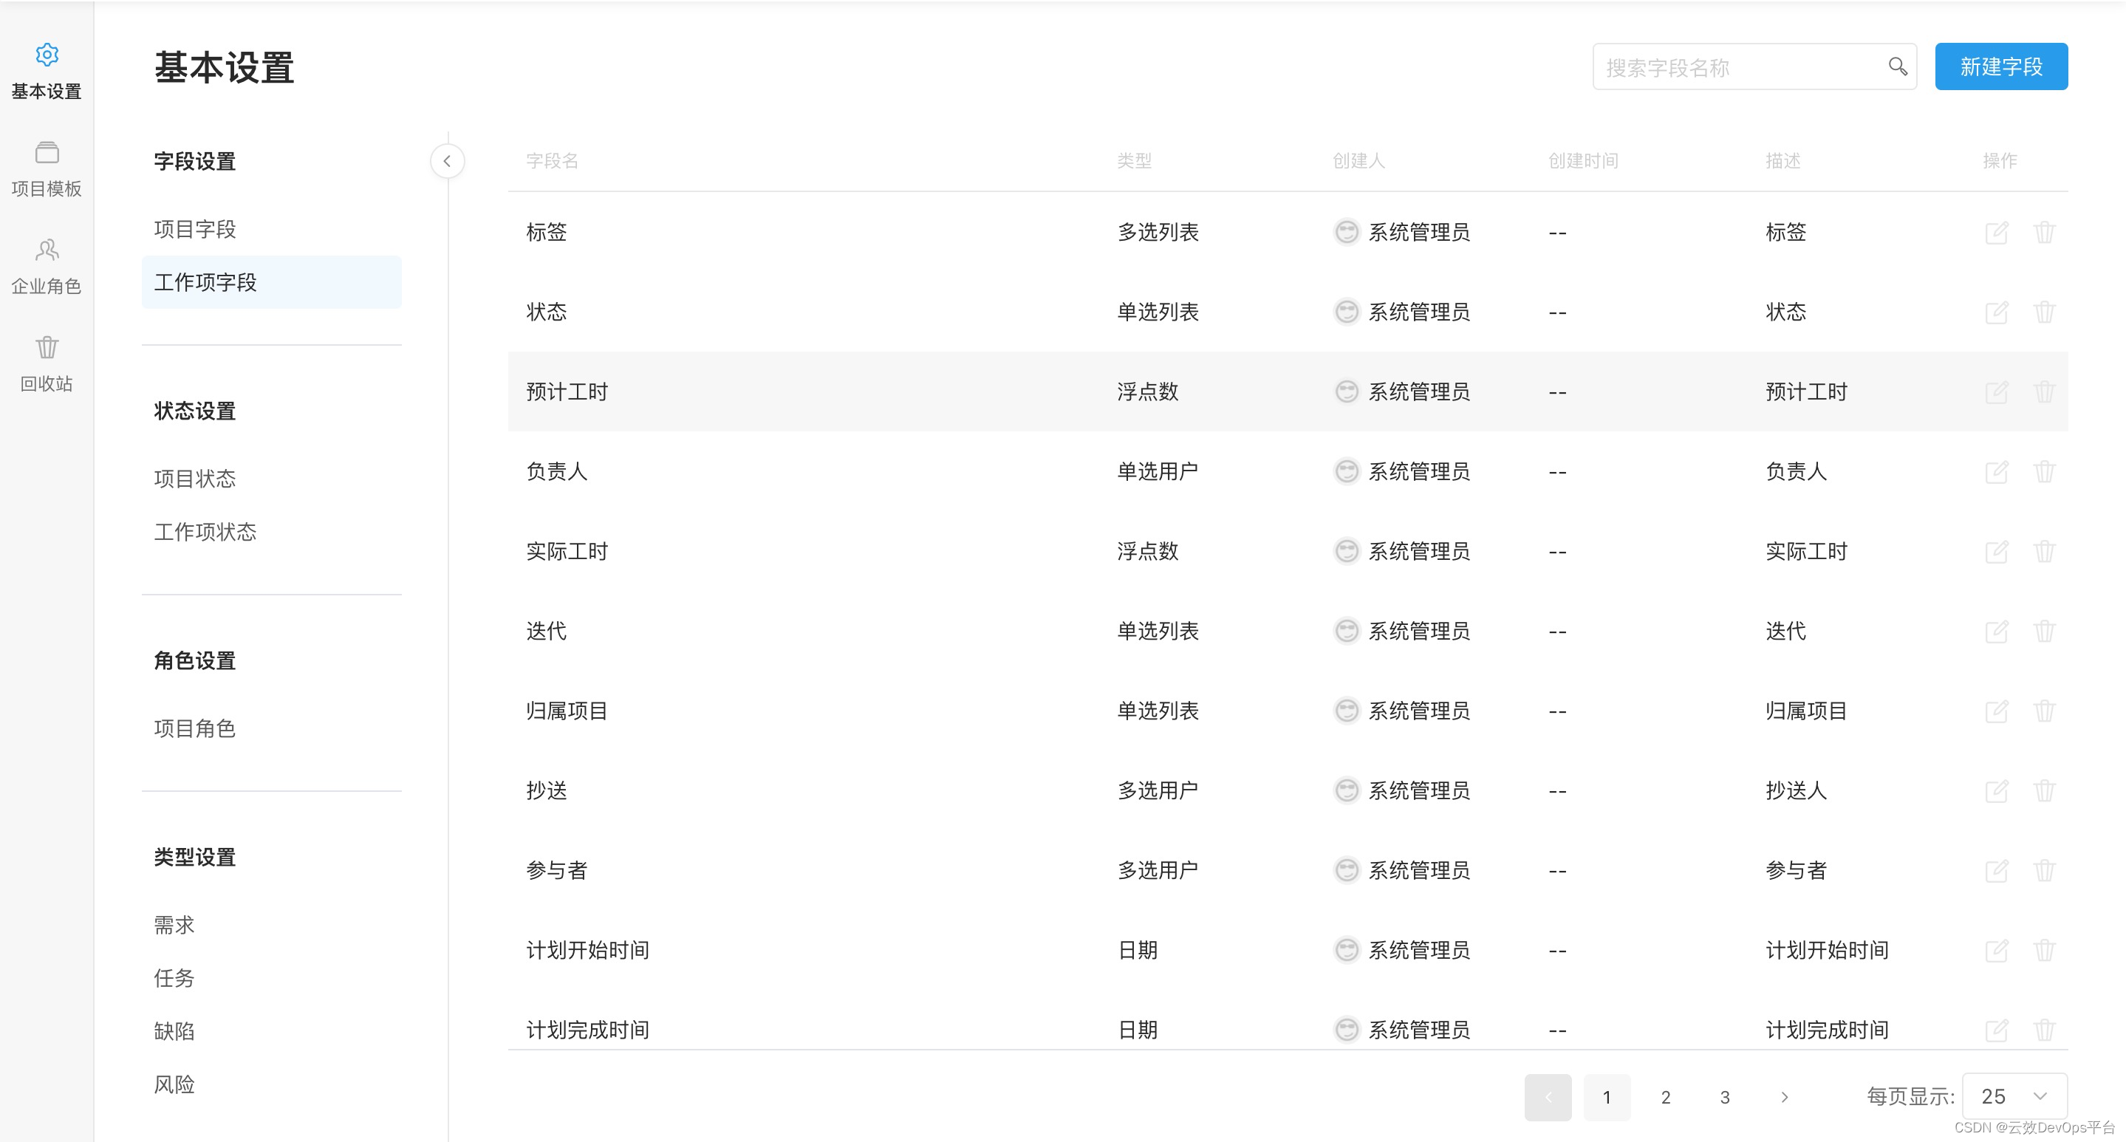2126x1142 pixels.
Task: Edit the 状态 field row
Action: [1997, 312]
